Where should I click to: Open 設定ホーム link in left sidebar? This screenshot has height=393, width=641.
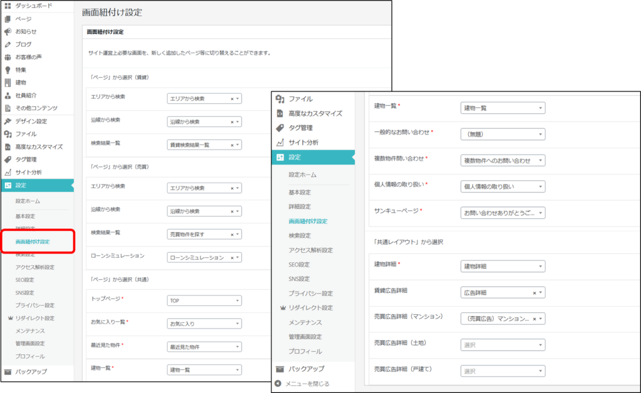click(28, 202)
